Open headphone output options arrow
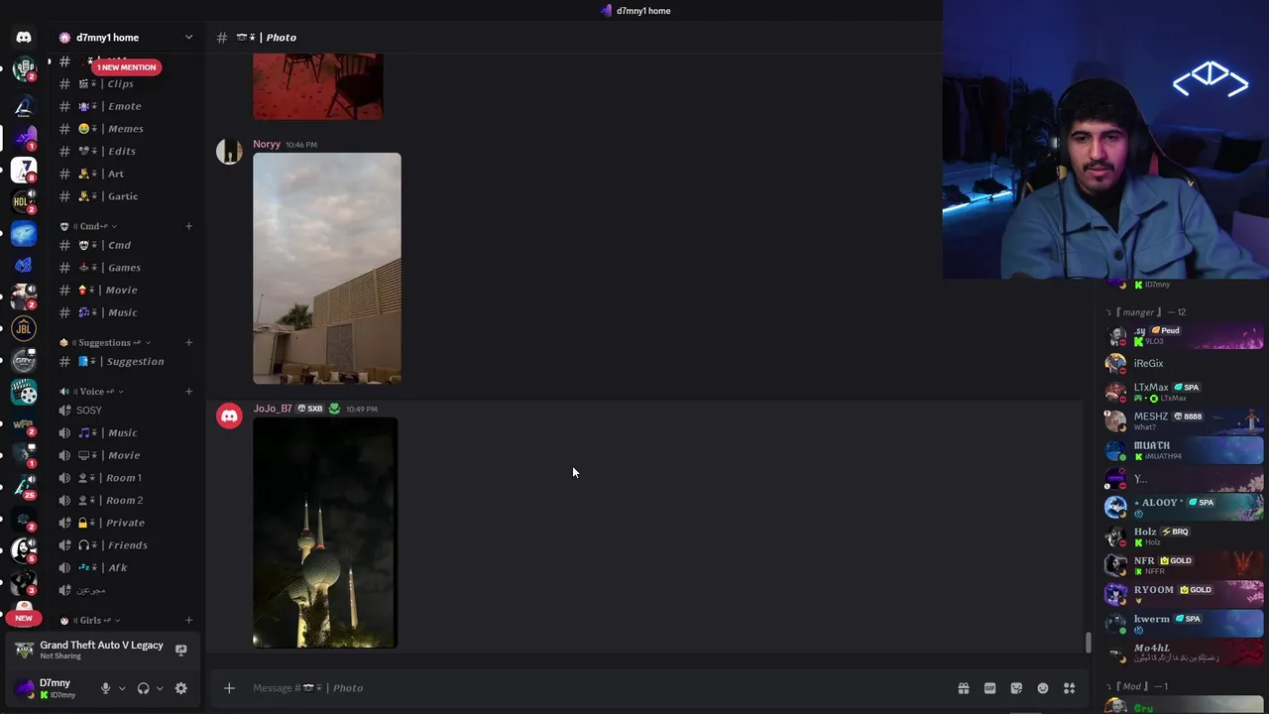 pyautogui.click(x=160, y=688)
